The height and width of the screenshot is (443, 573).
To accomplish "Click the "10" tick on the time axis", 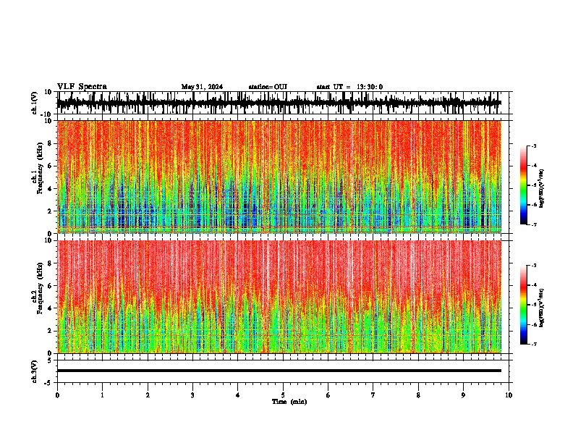I will (509, 395).
